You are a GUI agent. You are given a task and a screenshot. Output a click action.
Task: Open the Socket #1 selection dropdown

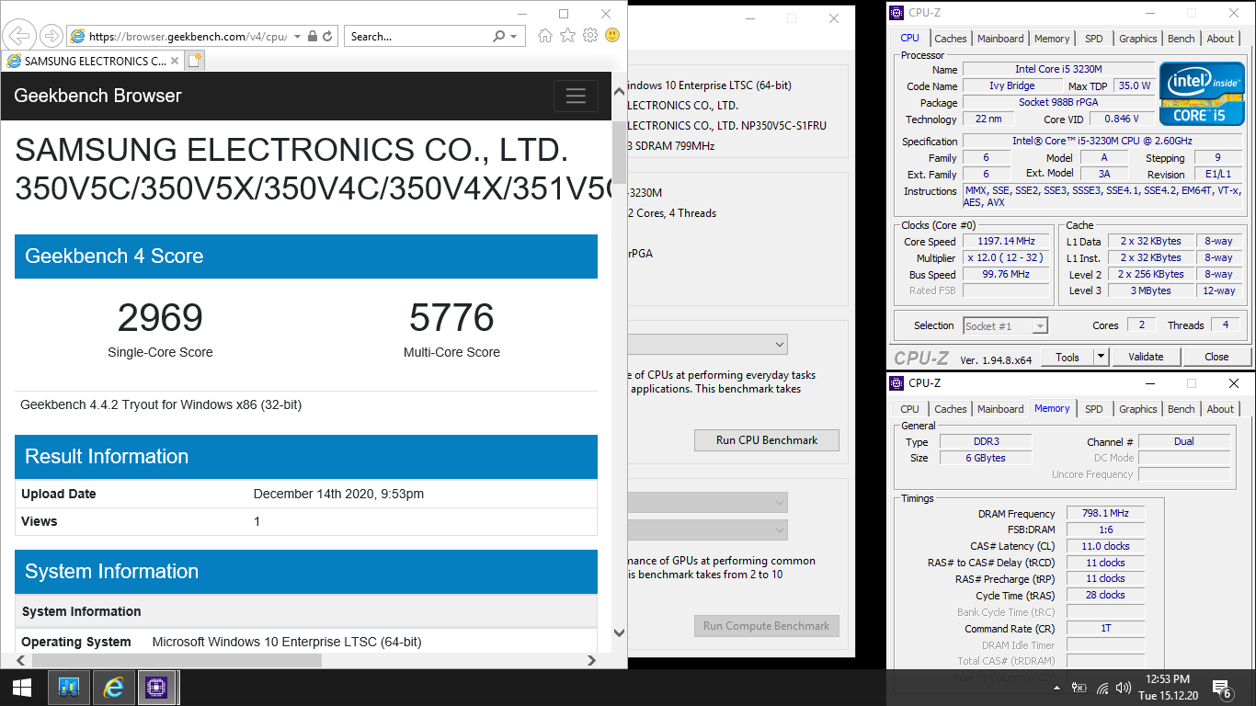pyautogui.click(x=1006, y=325)
